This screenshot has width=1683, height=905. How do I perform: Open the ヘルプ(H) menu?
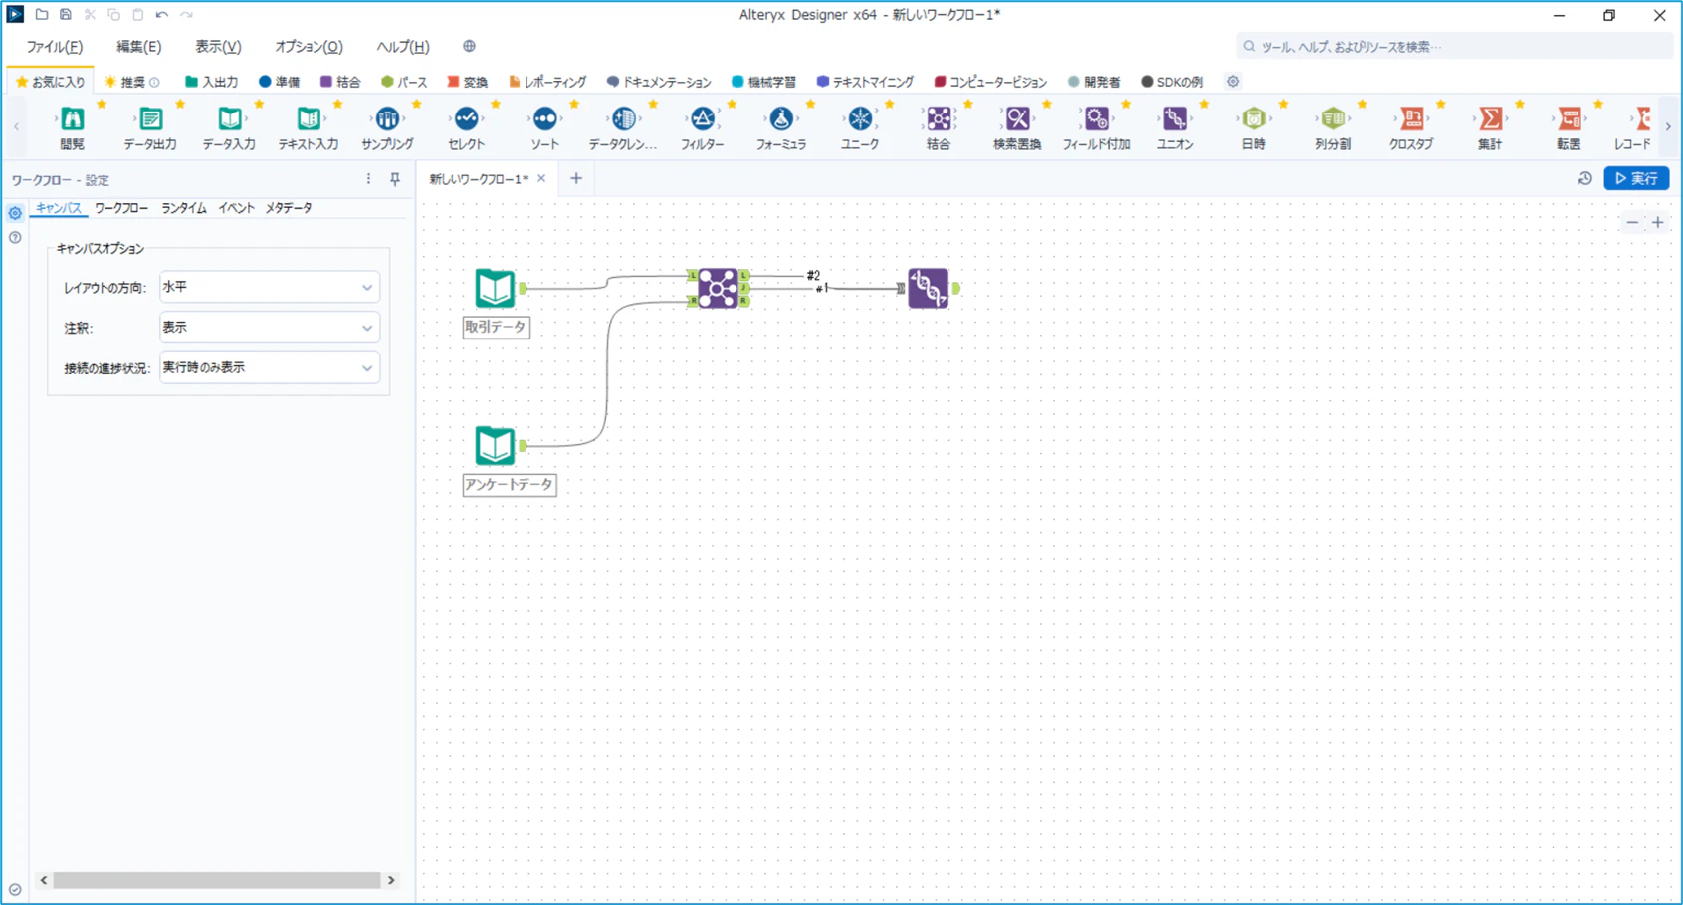point(402,47)
